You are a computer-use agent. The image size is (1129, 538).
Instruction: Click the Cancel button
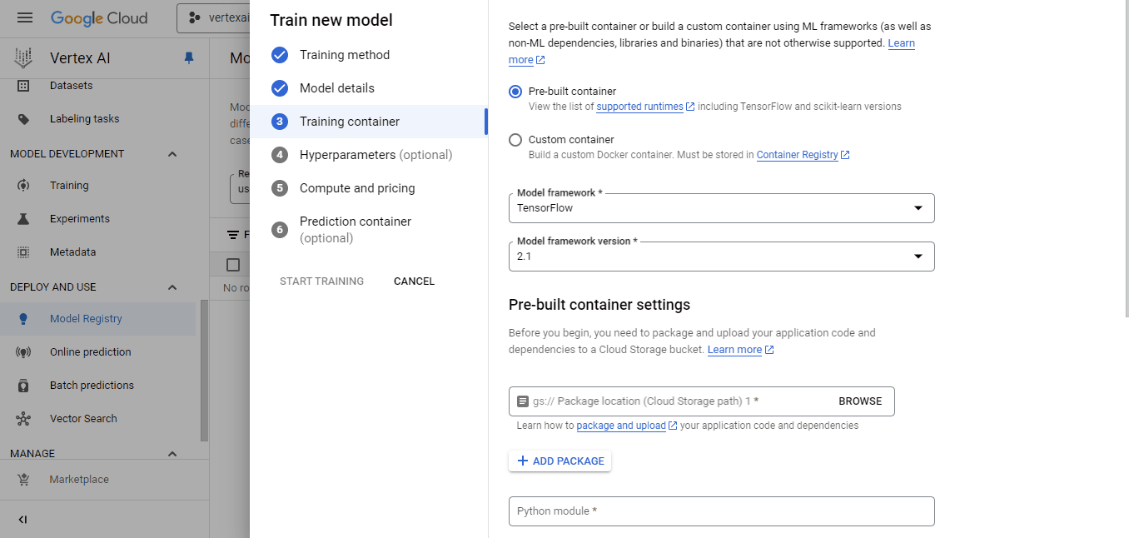[x=414, y=281]
